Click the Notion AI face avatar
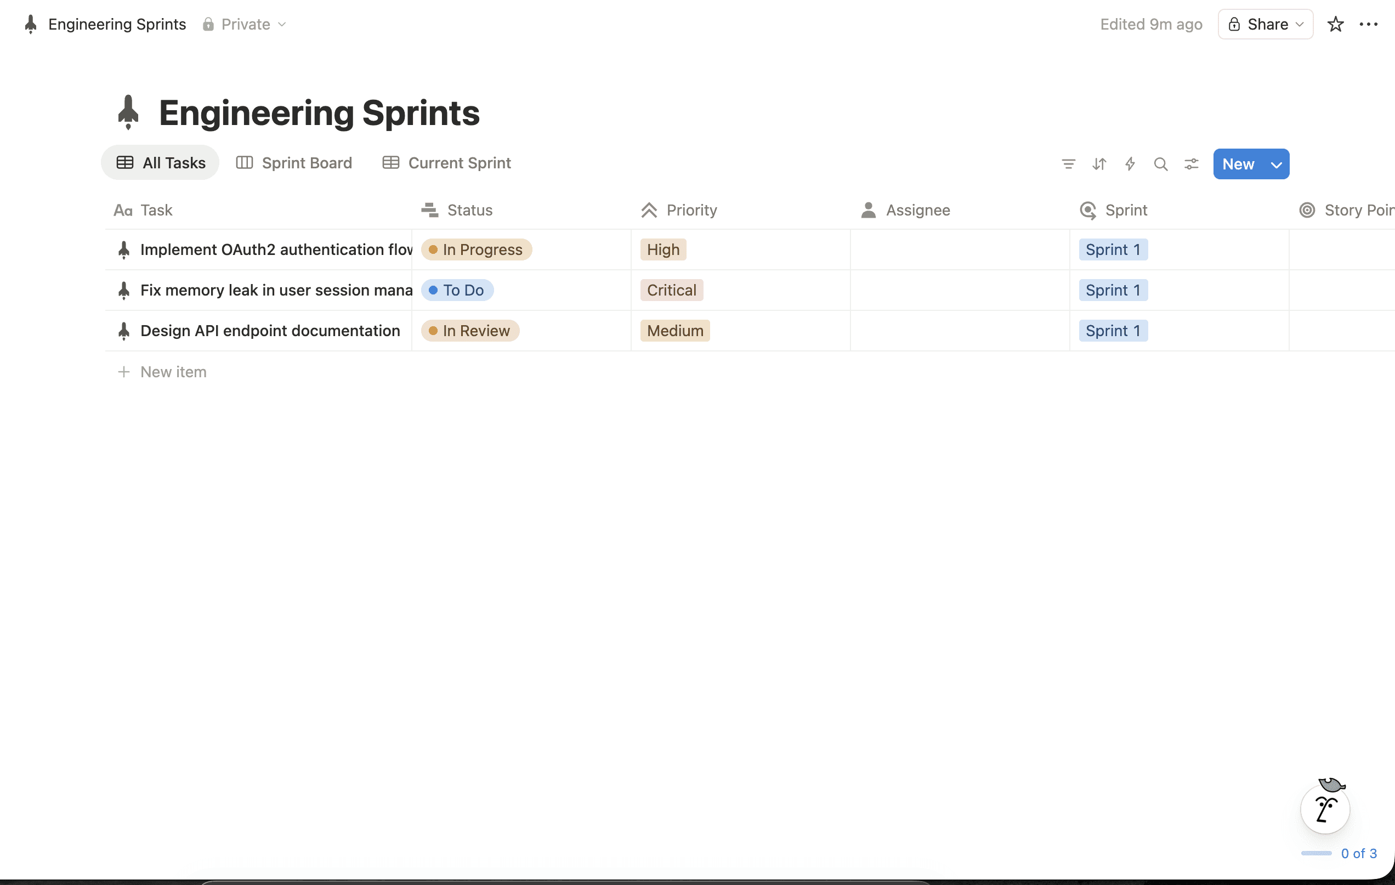Image resolution: width=1395 pixels, height=885 pixels. click(1325, 809)
